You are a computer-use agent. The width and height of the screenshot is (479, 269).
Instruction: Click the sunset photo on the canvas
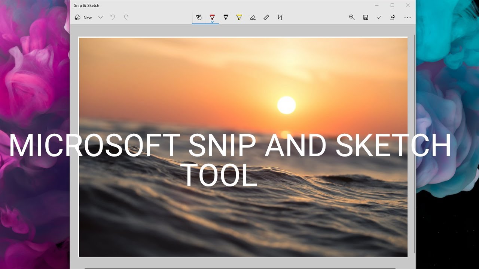pos(243,147)
